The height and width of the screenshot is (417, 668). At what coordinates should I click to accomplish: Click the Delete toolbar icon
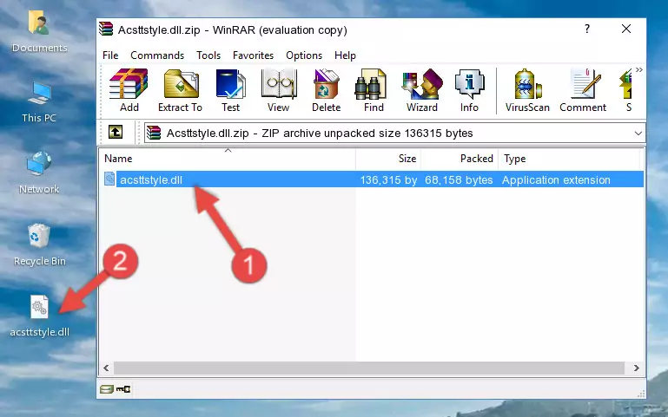(326, 90)
